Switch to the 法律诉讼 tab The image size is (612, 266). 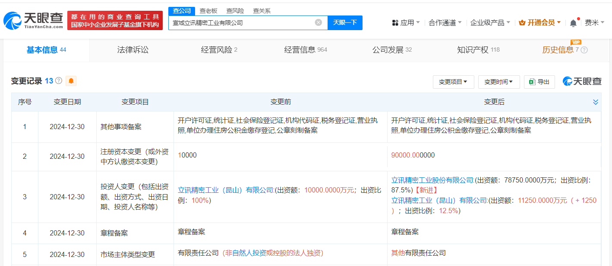click(x=132, y=50)
